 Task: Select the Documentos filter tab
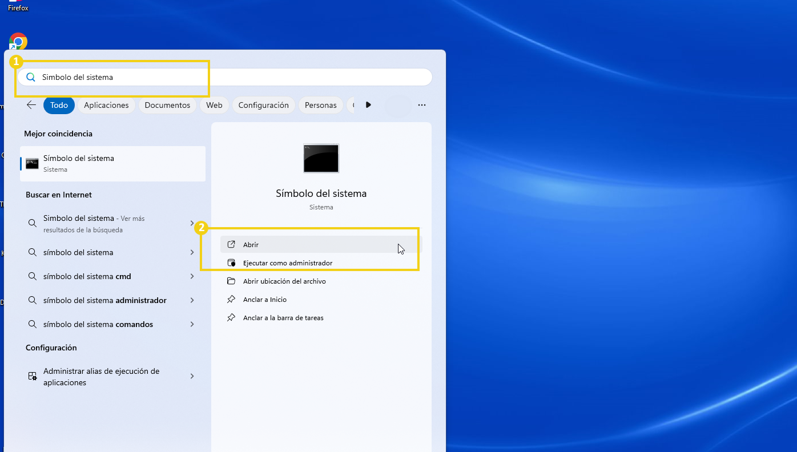click(x=167, y=105)
